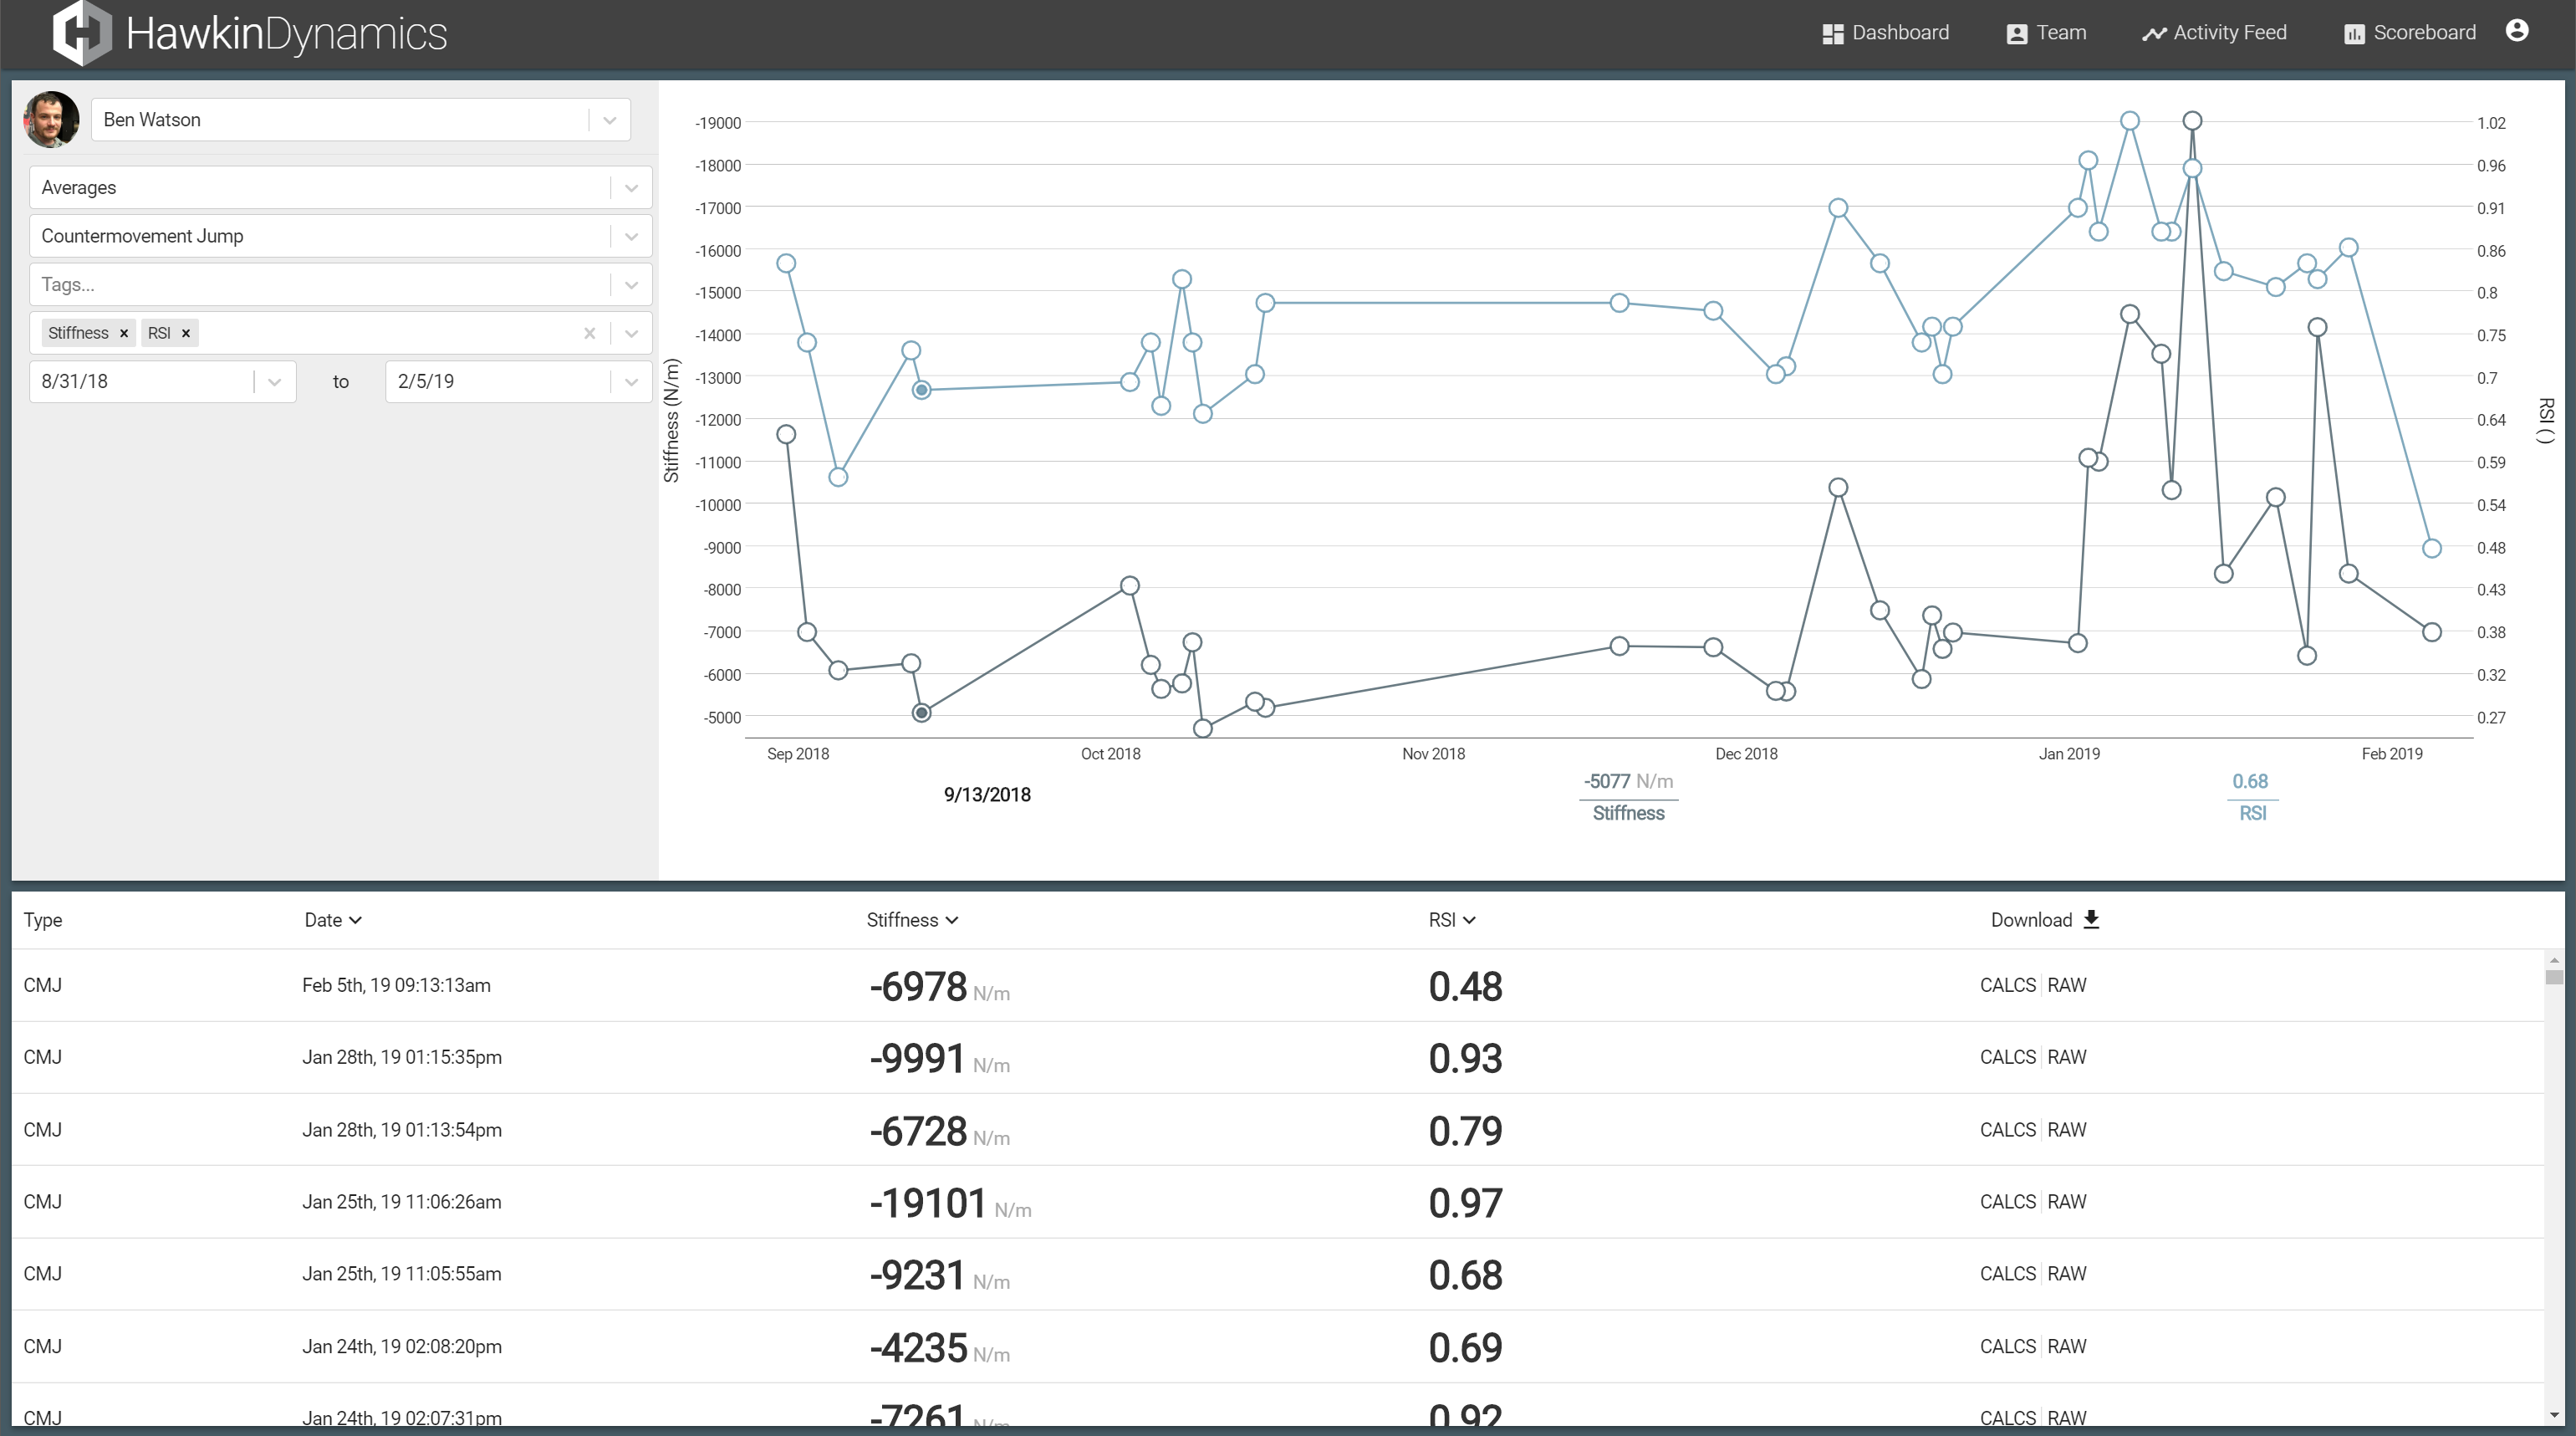Expand the Averages dropdown
This screenshot has height=1436, width=2576.
click(x=630, y=187)
